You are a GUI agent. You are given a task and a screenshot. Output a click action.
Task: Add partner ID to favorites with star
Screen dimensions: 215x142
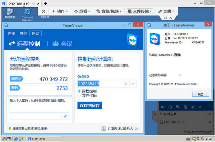126,84
